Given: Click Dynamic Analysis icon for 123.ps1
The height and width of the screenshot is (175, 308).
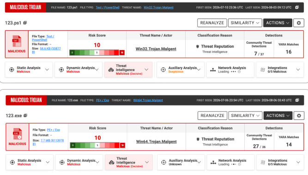Looking at the screenshot, I should pos(61,70).
